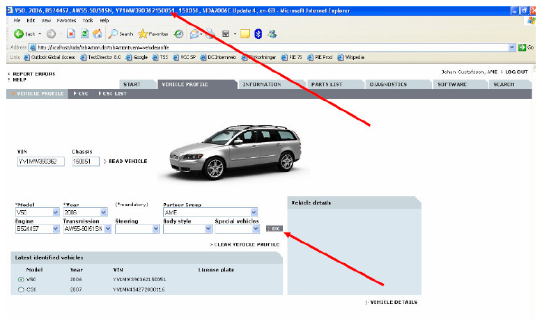The image size is (542, 325).
Task: Switch to the SOFTWARE tab
Action: (460, 84)
